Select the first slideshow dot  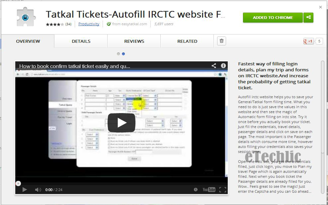click(x=119, y=54)
